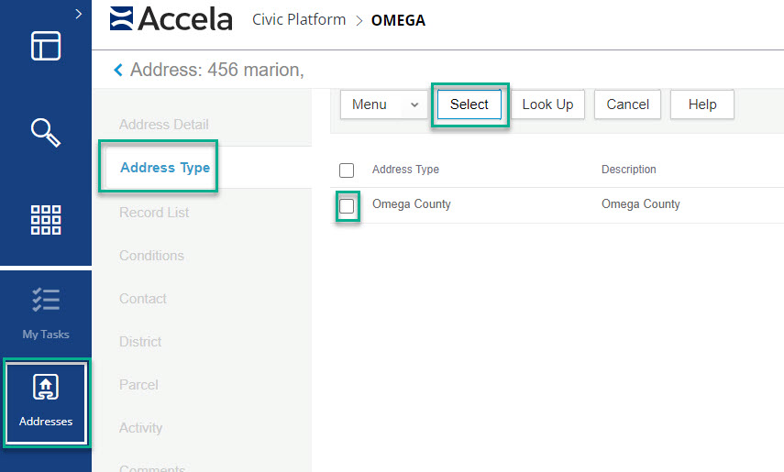Image resolution: width=784 pixels, height=472 pixels.
Task: Open the Menu dropdown
Action: pos(384,104)
